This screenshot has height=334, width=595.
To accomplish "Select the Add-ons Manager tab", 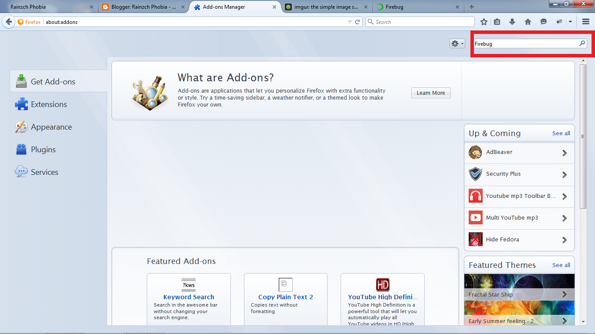I will (235, 7).
